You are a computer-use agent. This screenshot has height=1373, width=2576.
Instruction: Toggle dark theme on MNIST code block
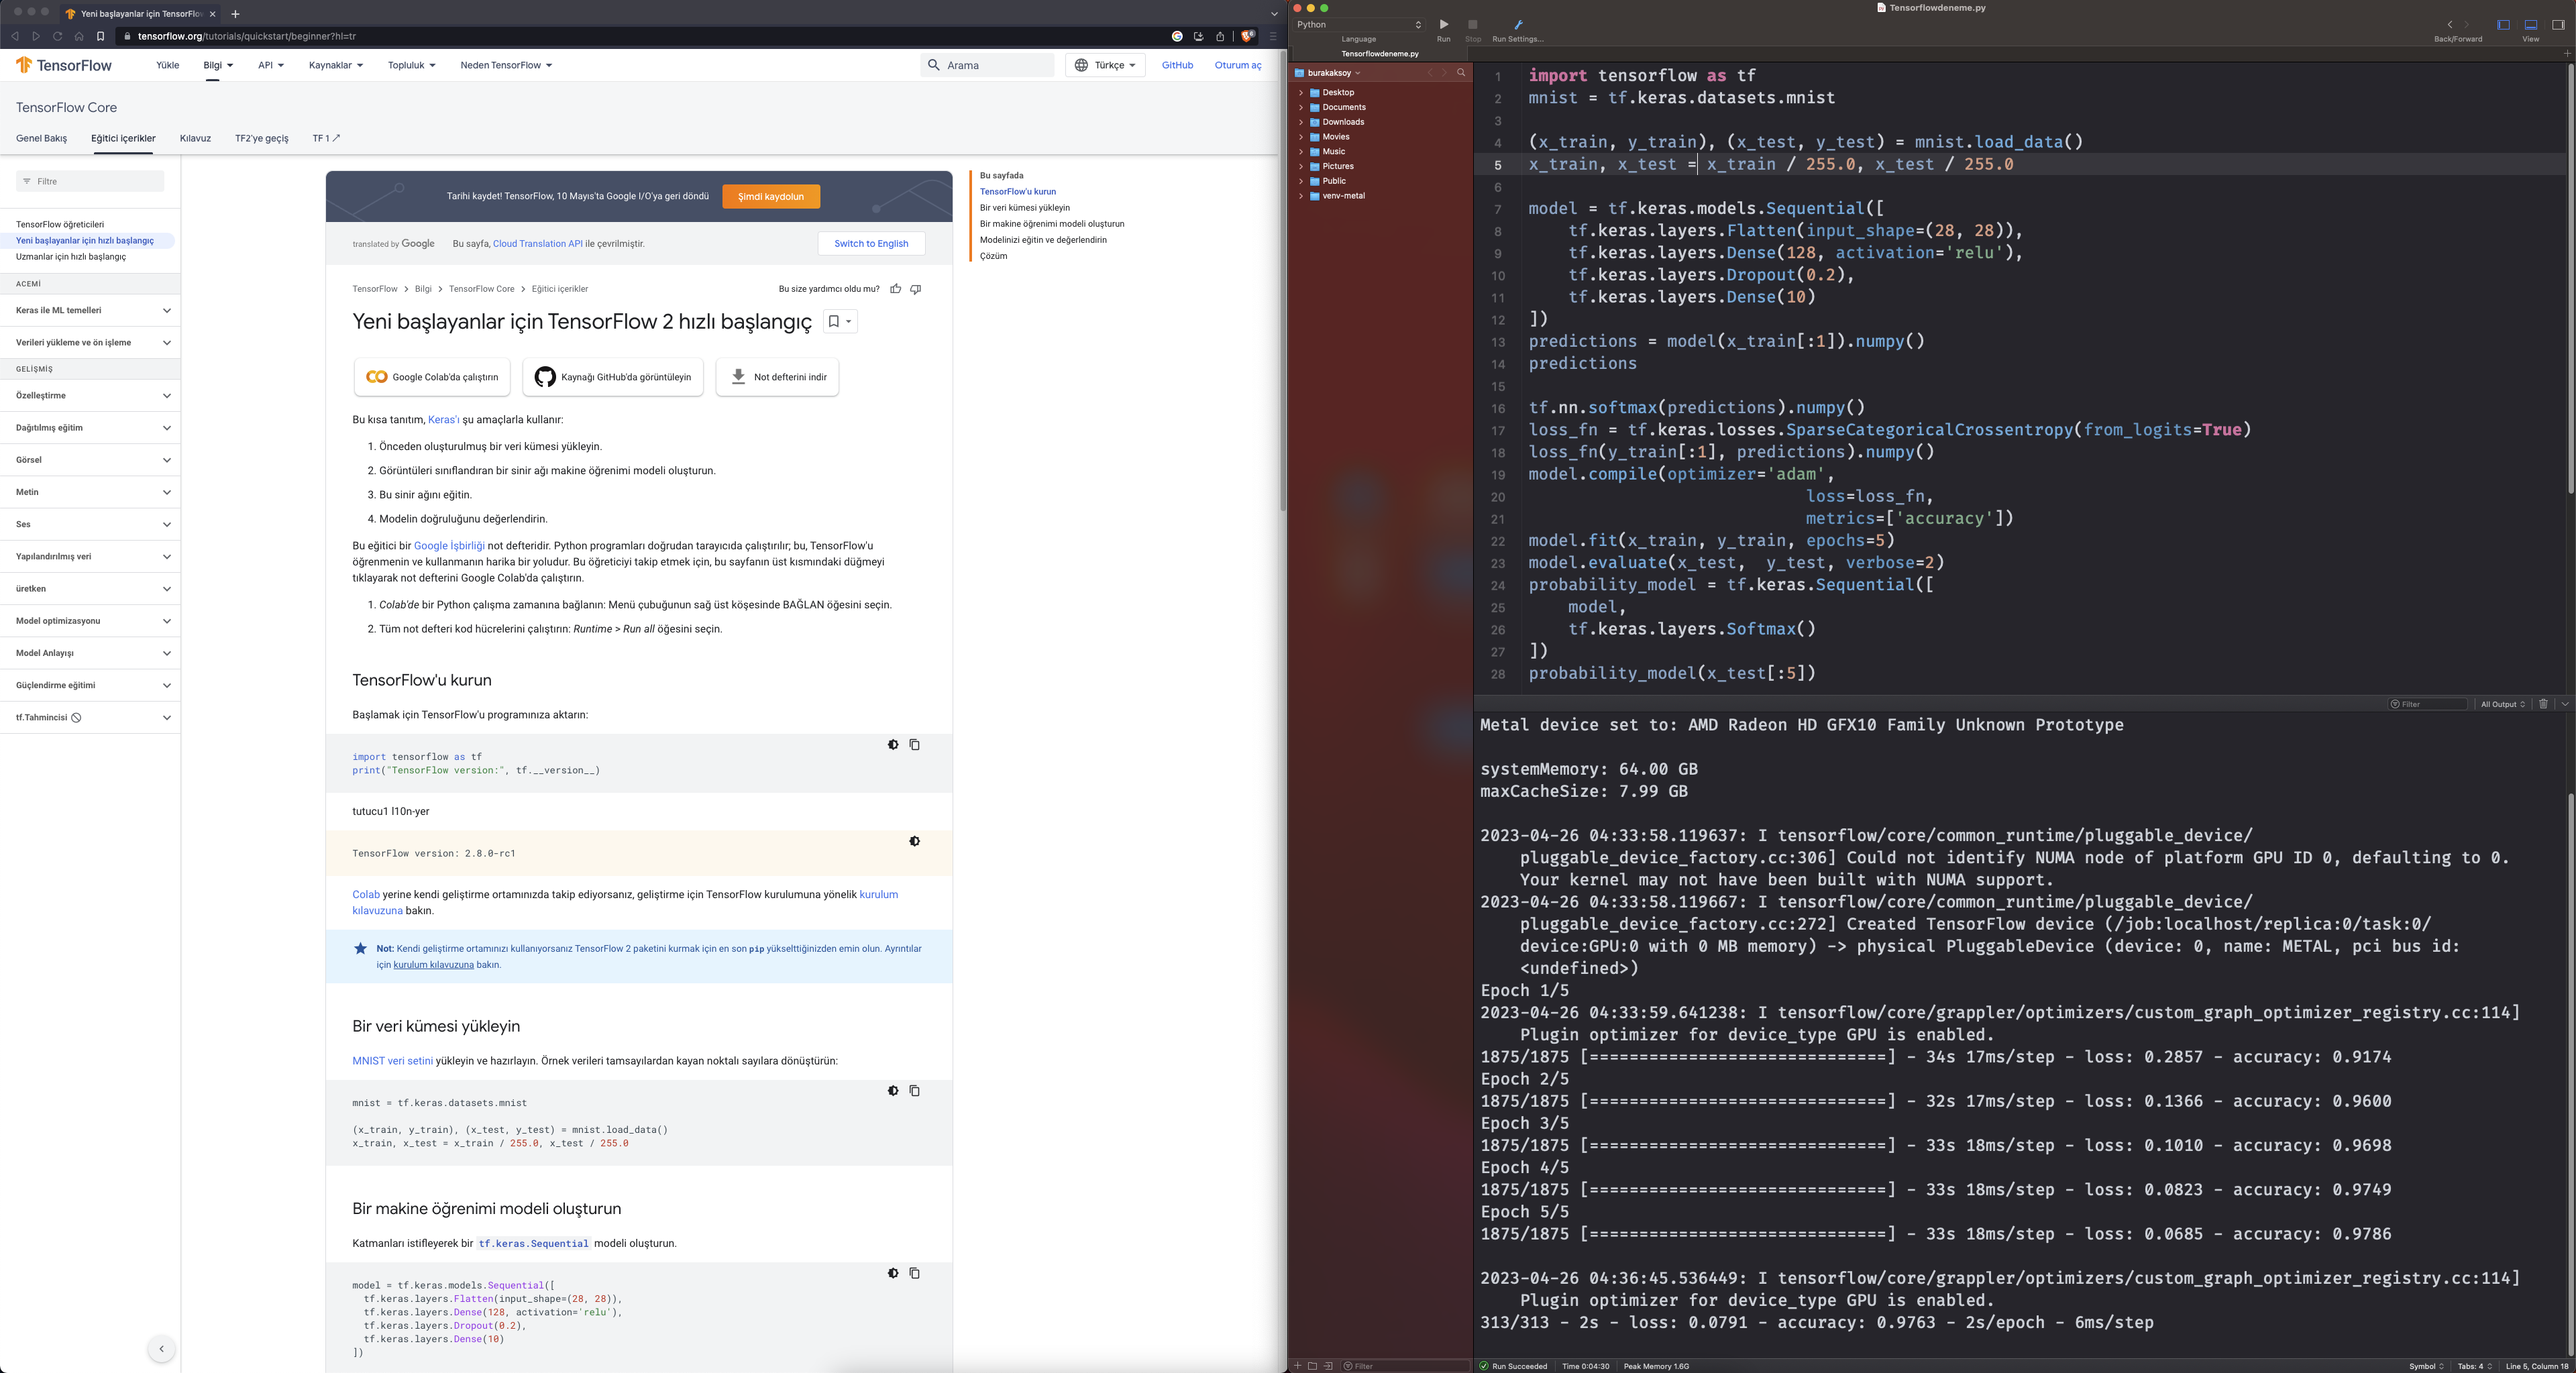(893, 1091)
